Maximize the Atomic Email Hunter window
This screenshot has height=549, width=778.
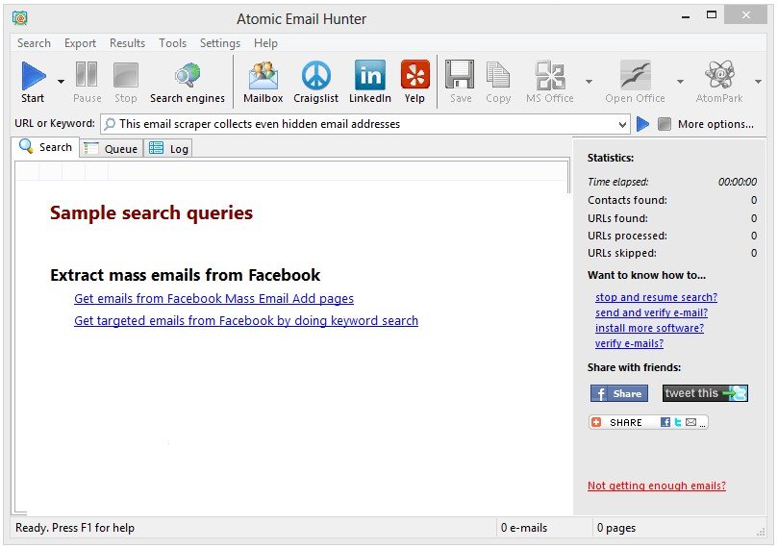click(712, 15)
